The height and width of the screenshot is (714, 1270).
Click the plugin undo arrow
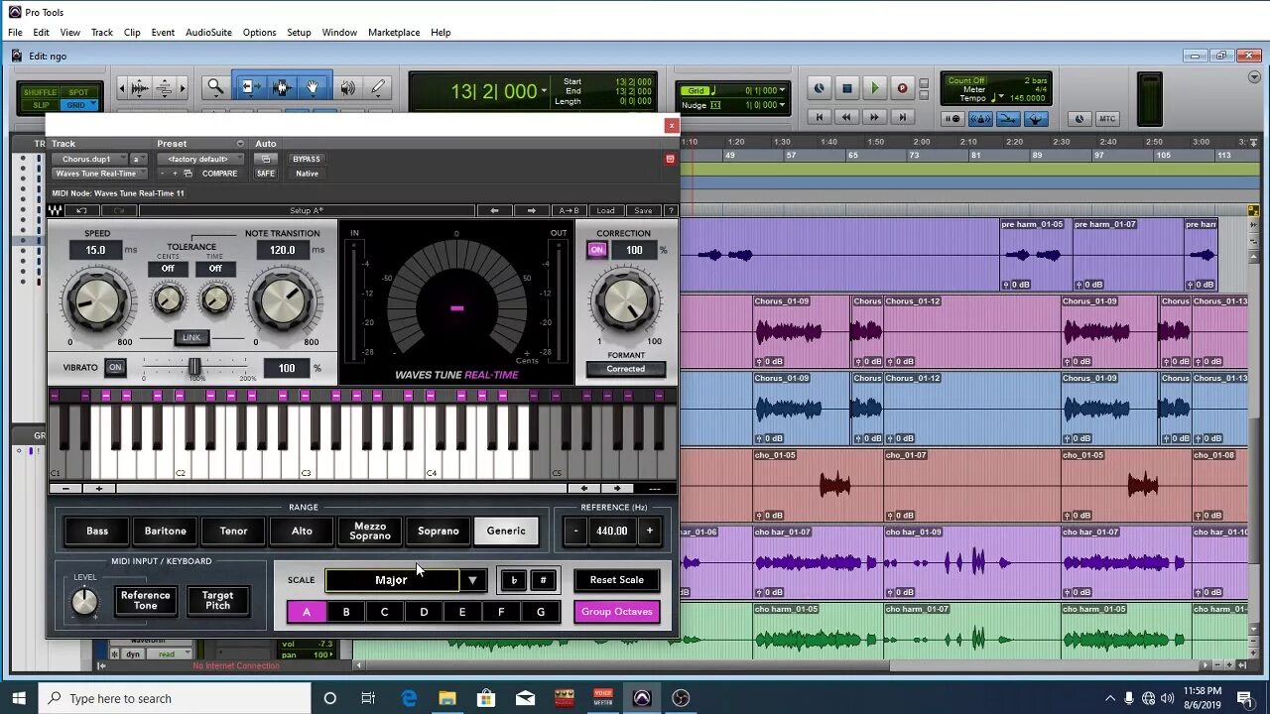coord(81,210)
